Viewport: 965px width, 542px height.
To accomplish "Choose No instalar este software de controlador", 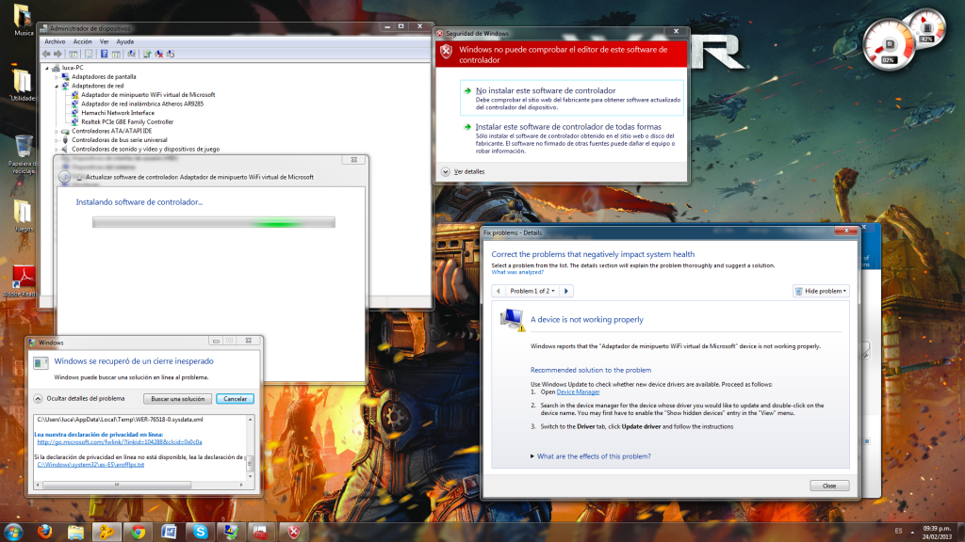I will pyautogui.click(x=572, y=98).
